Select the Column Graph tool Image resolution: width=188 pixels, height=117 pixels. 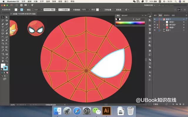7,54
